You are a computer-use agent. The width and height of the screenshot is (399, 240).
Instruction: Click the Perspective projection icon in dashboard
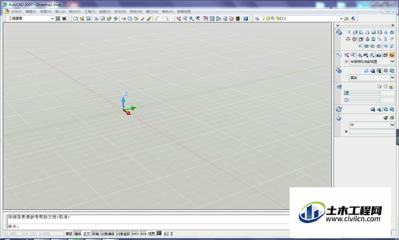[x=392, y=55]
